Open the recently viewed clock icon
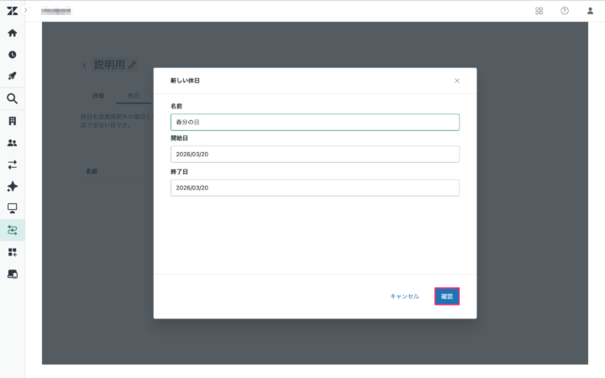Image resolution: width=605 pixels, height=378 pixels. coord(12,55)
